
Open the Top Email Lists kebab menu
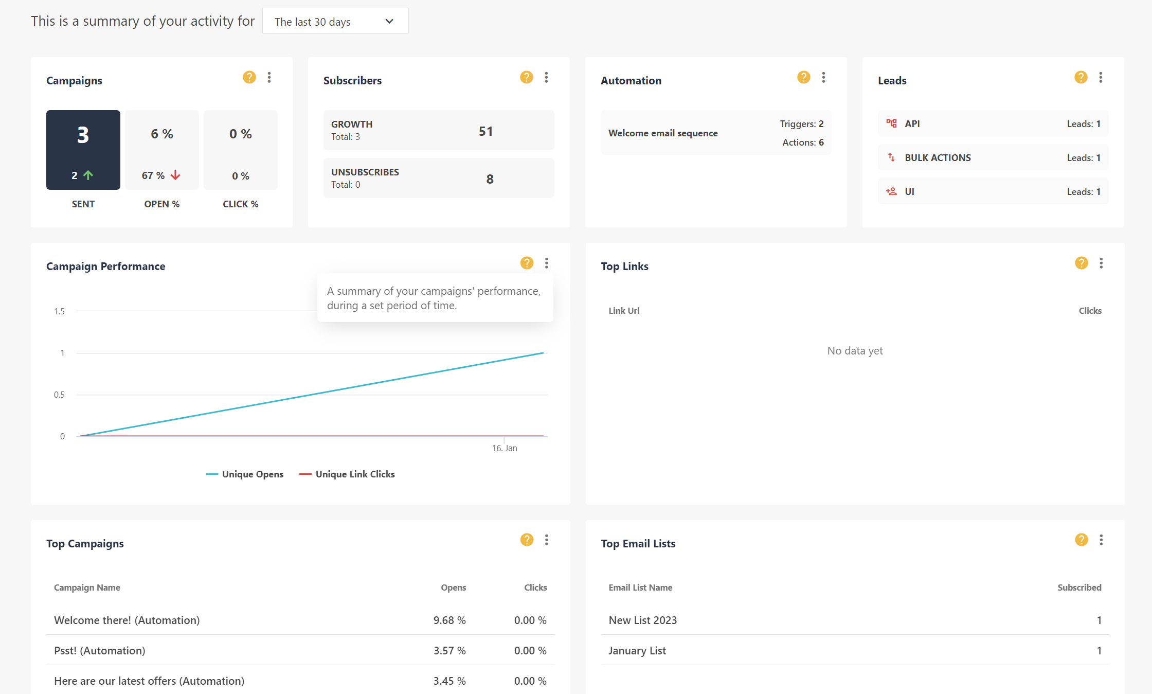pos(1101,540)
